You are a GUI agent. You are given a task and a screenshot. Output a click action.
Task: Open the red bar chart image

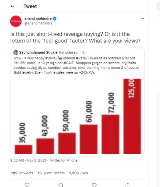tap(77, 118)
